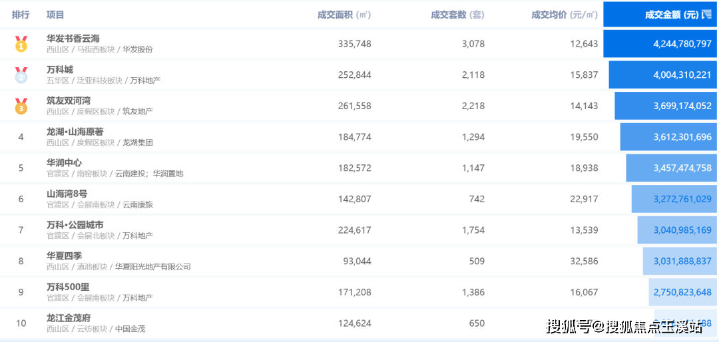Screen dimensions: 719x342
Task: Select the subtitle 五华区 / 泛亚科技板块 / 万科地产
Action: (x=104, y=81)
